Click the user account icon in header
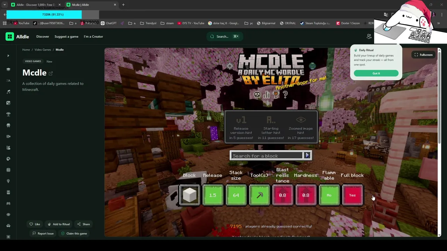 (x=369, y=36)
